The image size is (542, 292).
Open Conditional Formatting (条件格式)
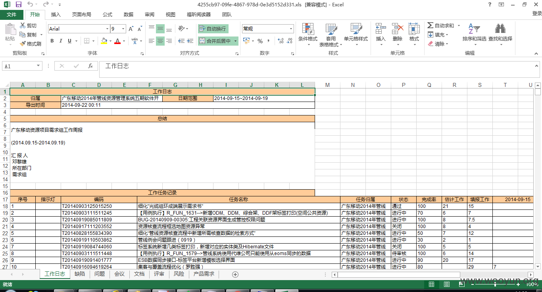pos(308,35)
